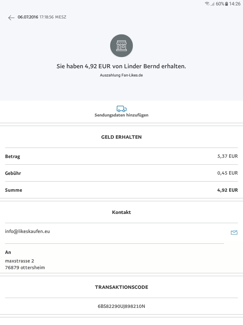Tap the 'Auszahlung Fan-Likes.de' note text

121,76
